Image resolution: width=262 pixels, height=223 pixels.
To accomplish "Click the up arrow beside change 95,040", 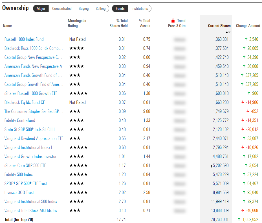I will (244, 192).
